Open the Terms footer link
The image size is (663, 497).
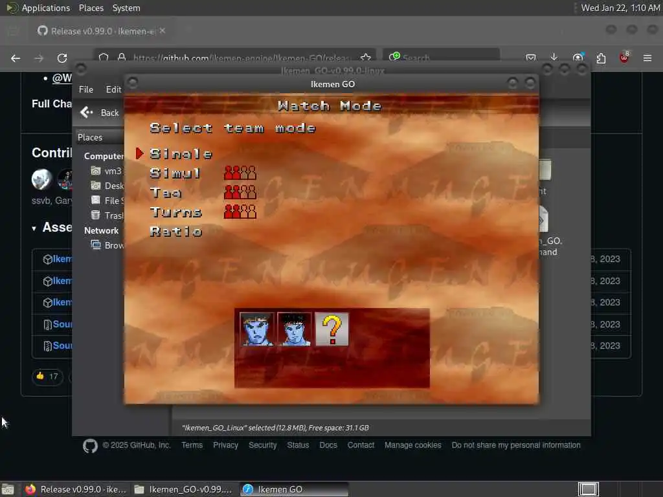(x=192, y=445)
